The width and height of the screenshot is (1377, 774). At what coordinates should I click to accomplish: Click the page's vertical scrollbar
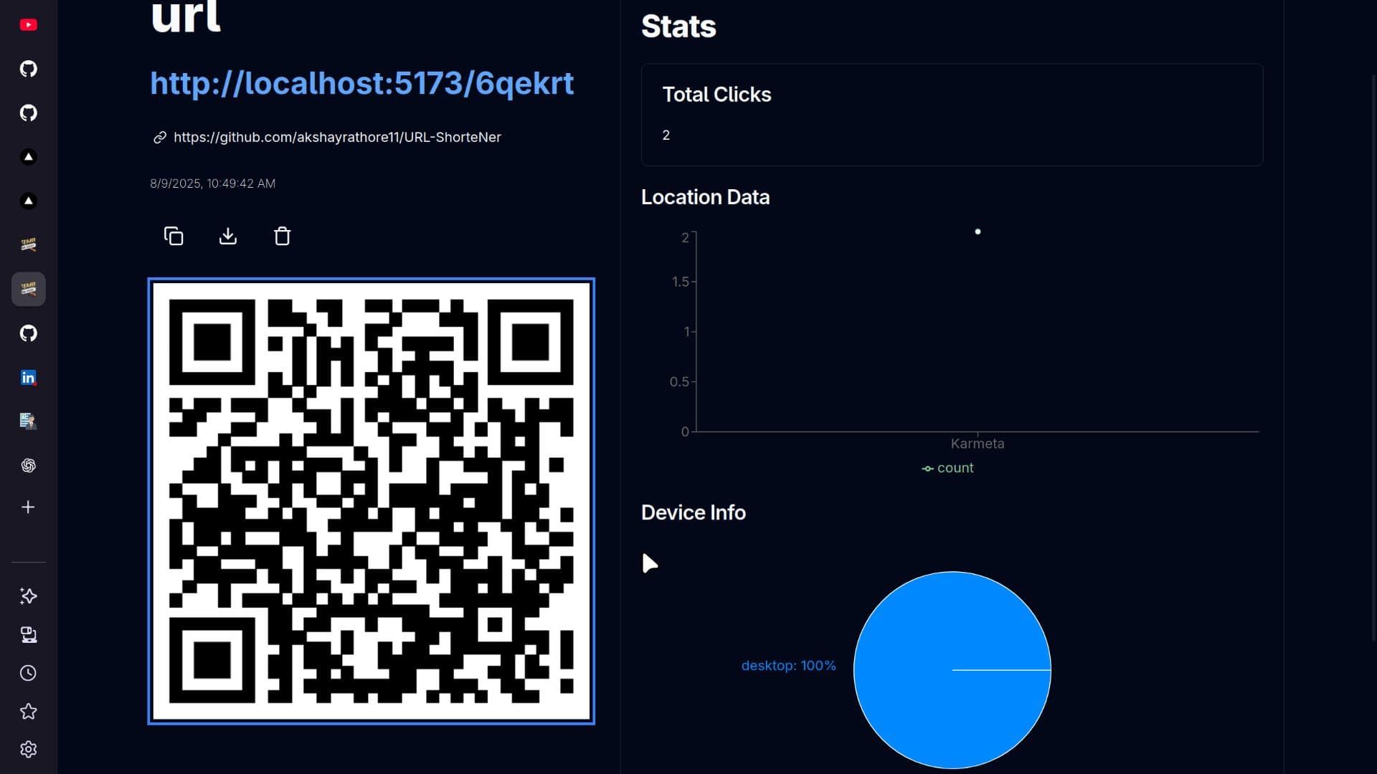point(1373,358)
